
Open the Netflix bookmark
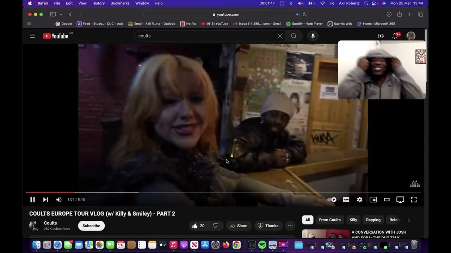188,24
